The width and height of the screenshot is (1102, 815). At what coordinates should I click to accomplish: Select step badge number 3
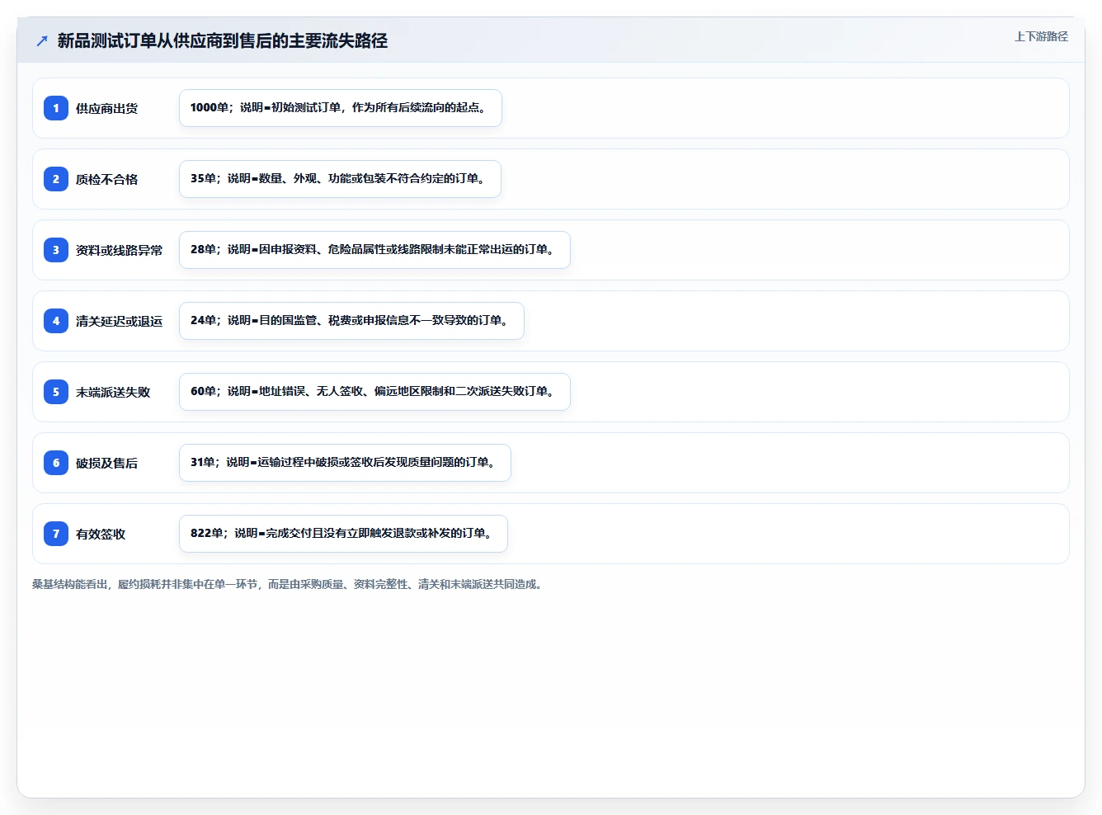56,250
